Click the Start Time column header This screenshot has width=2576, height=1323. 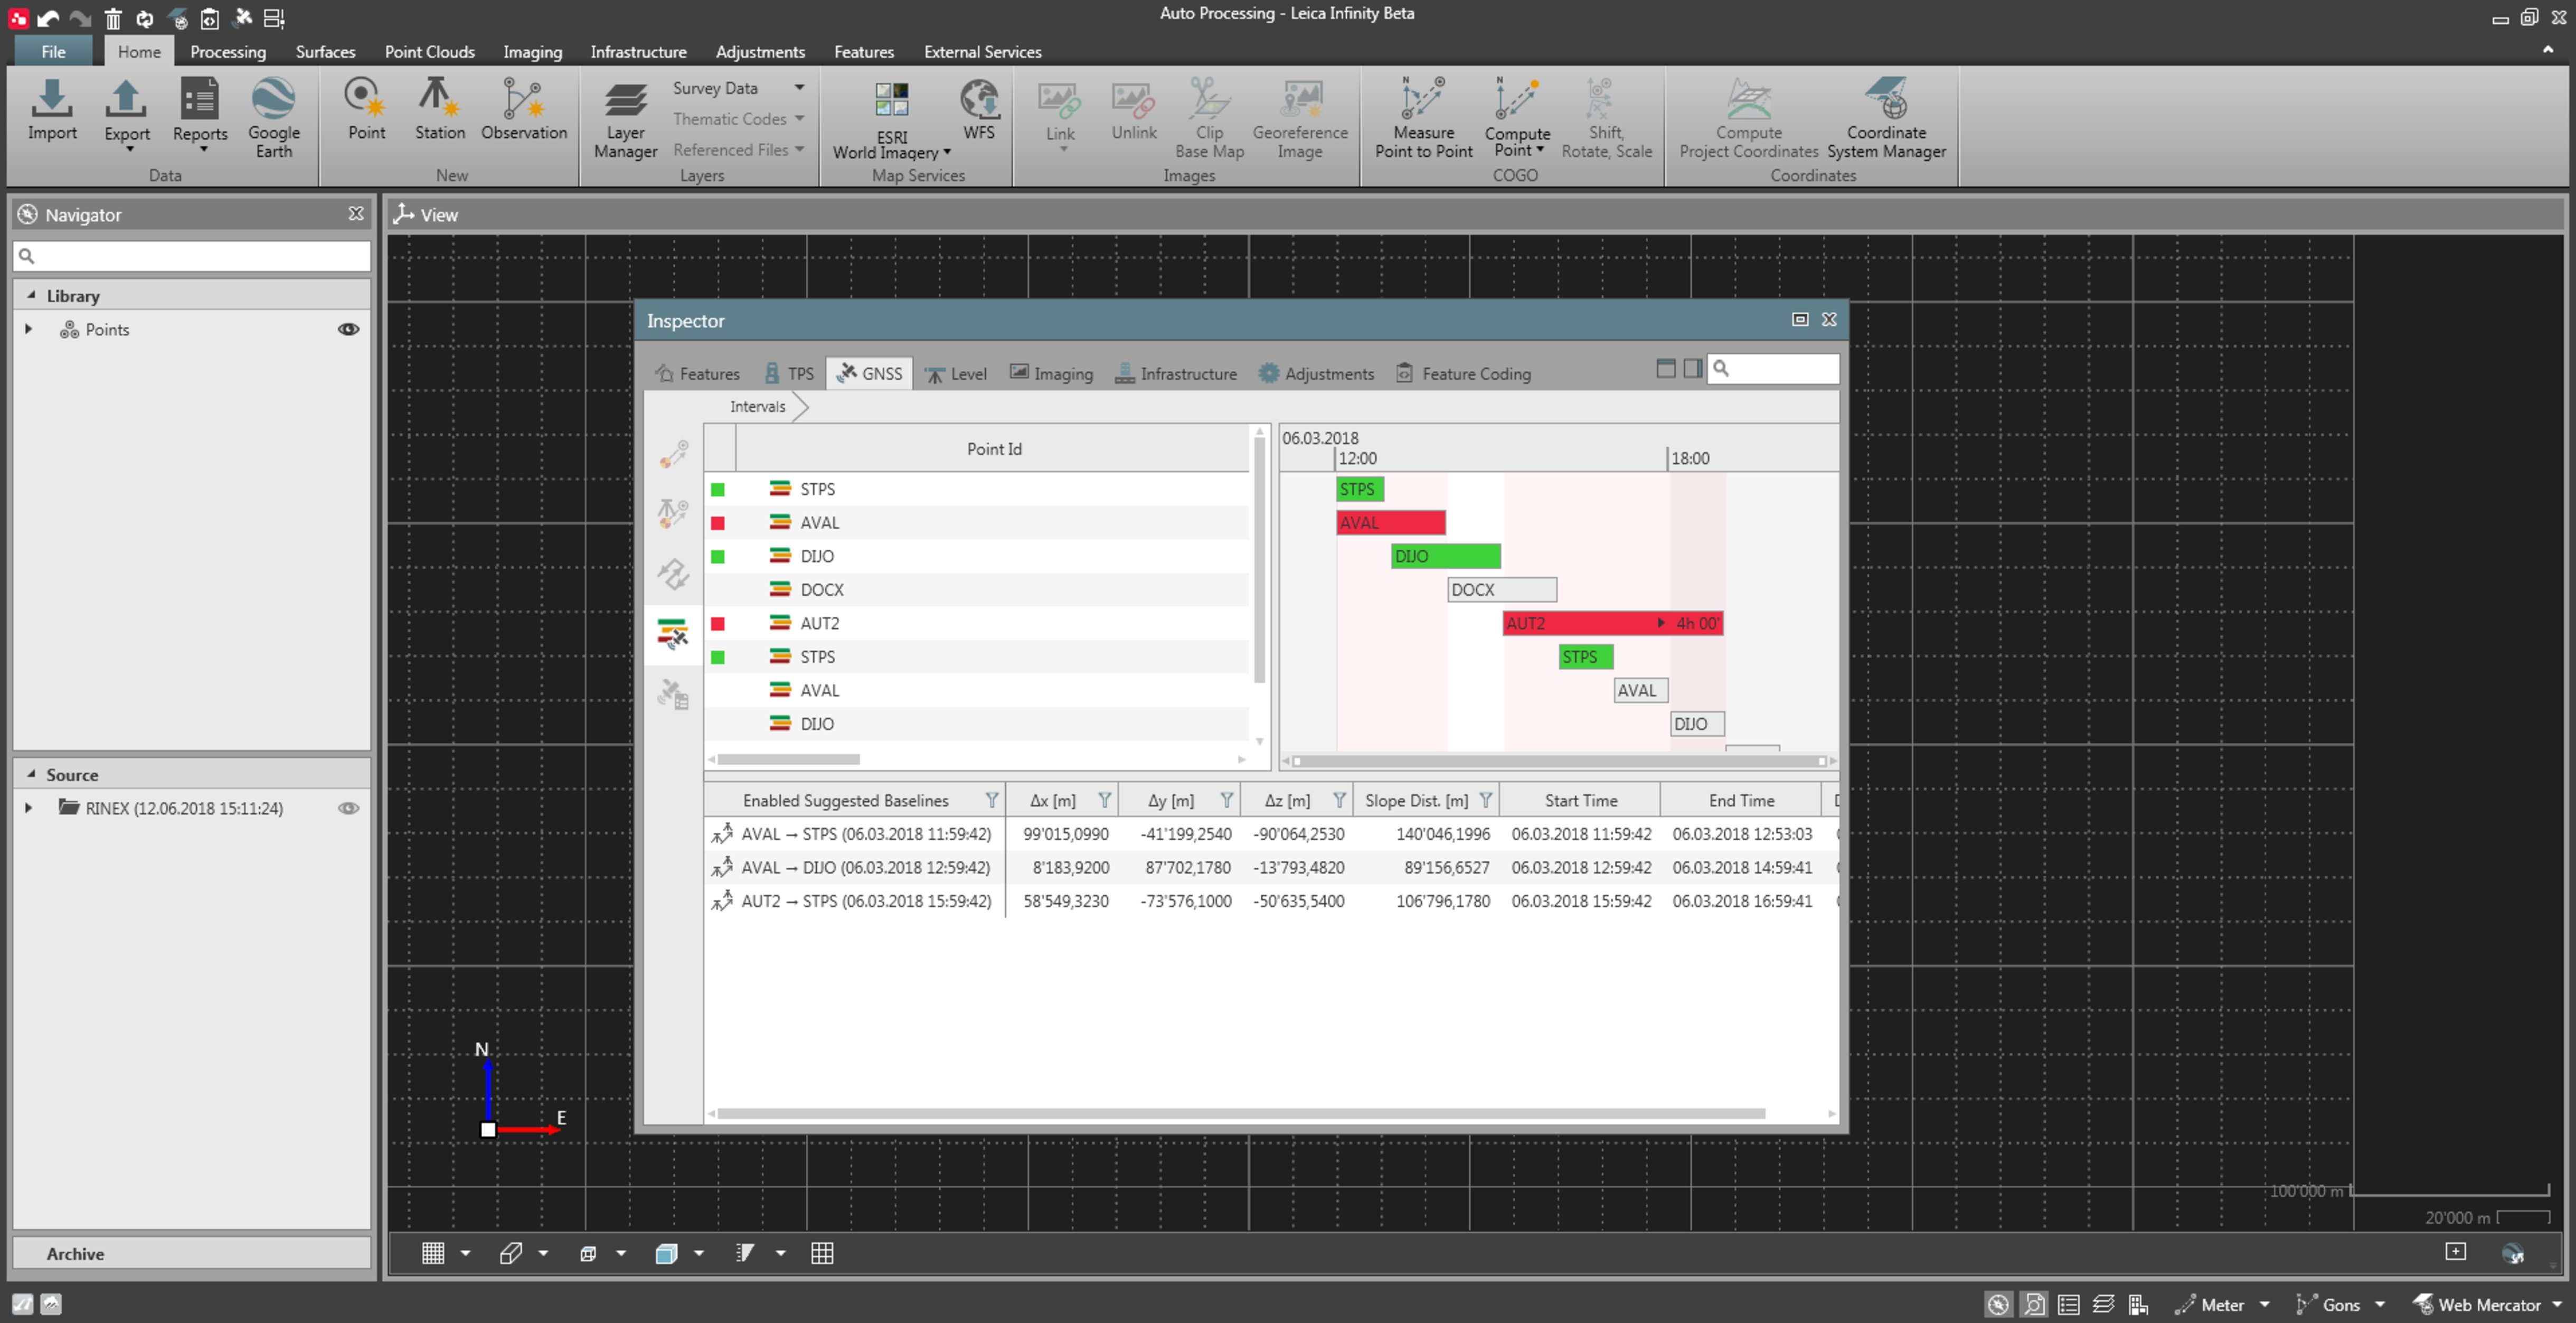tap(1580, 800)
